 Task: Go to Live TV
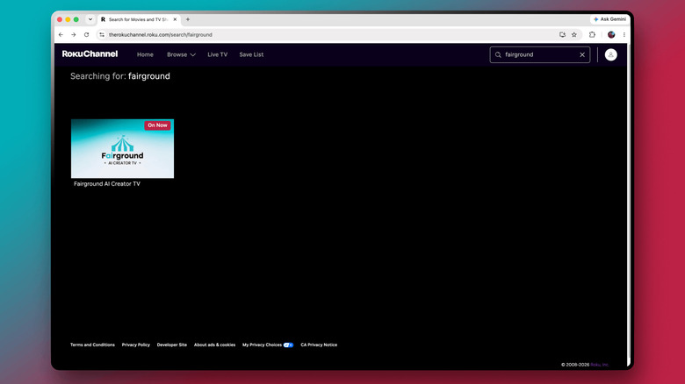(x=217, y=54)
